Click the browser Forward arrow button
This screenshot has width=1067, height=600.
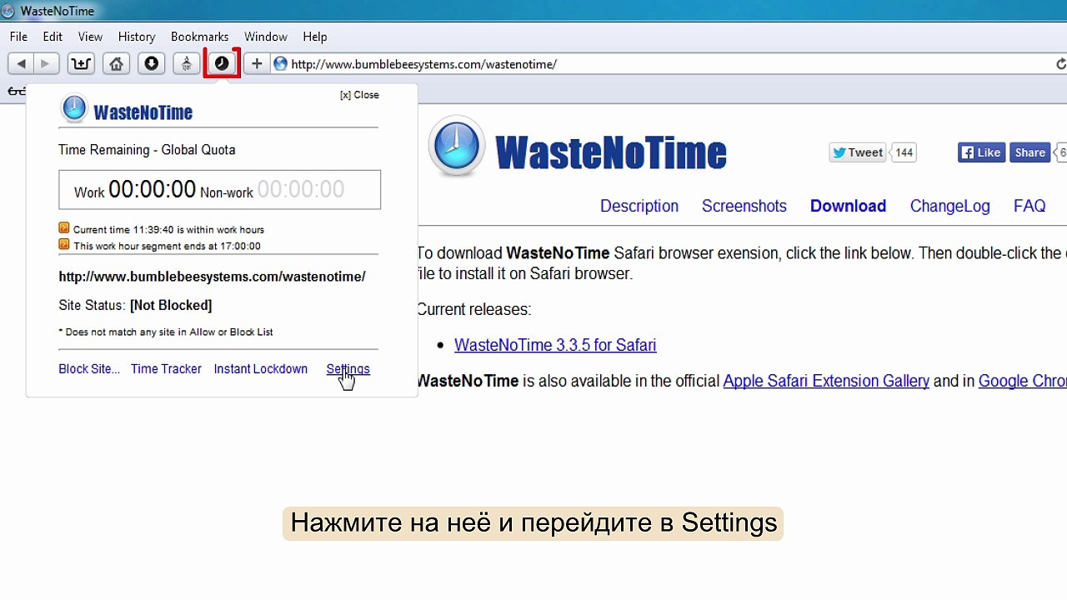pyautogui.click(x=45, y=64)
